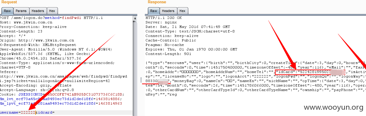Open the Response Hex tab
Image resolution: width=366 pixels, height=116 pixels.
click(x=182, y=11)
